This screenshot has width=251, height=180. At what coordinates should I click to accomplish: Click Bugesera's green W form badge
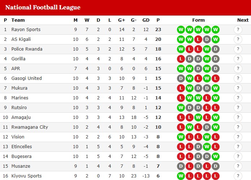coord(216,157)
